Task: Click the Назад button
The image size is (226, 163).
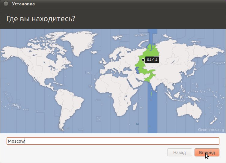Action: [180, 152]
